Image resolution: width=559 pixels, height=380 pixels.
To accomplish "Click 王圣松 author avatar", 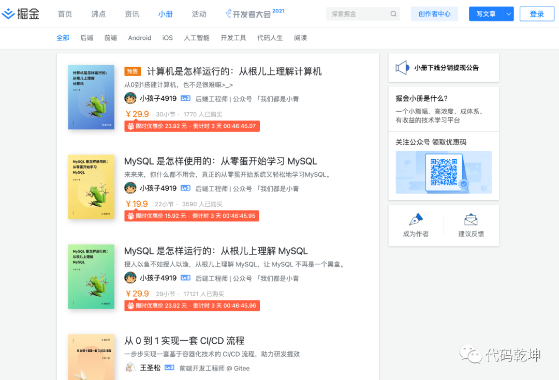I will (130, 367).
